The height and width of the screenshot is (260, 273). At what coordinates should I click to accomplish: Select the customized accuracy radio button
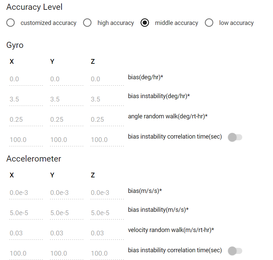(x=10, y=23)
